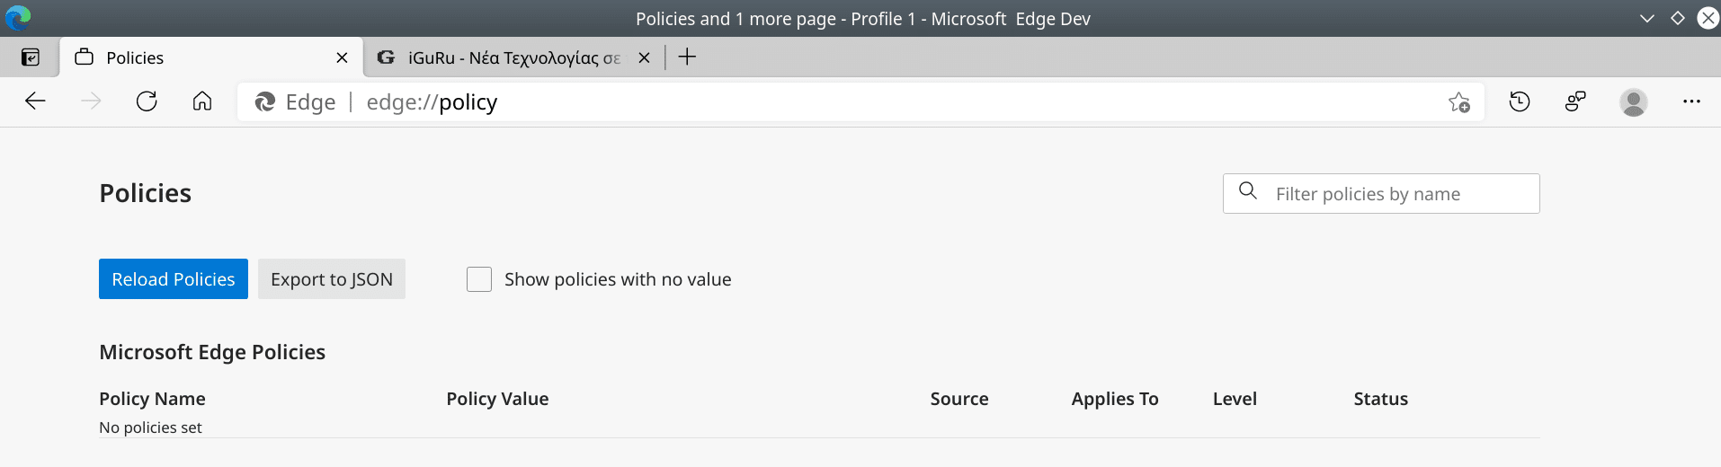Open the History clock icon
Image resolution: width=1721 pixels, height=467 pixels.
pyautogui.click(x=1520, y=102)
